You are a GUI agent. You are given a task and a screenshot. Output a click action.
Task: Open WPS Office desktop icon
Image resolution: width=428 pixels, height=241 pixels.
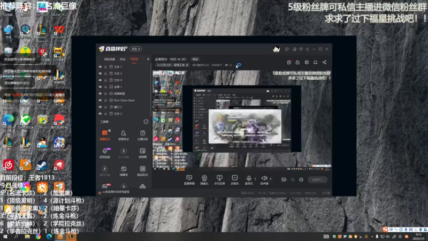[x=59, y=32]
